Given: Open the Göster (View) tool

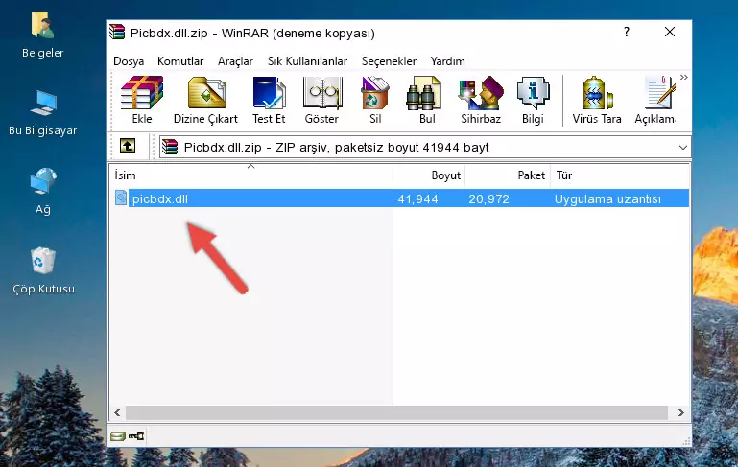Looking at the screenshot, I should 321,100.
